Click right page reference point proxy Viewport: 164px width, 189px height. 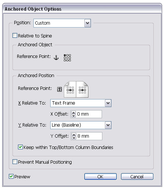(82, 90)
